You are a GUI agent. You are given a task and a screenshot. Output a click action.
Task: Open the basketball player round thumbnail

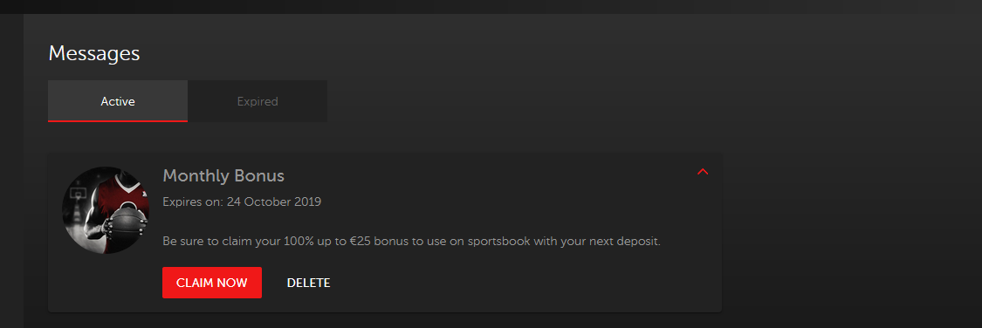(x=106, y=209)
